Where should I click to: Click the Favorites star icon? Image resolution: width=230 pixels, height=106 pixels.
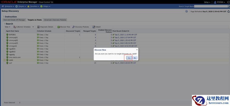[x=28, y=6]
